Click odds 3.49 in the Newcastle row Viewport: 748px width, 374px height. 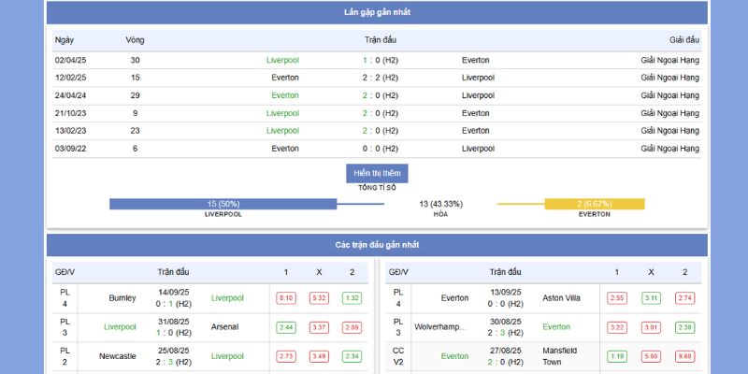pyautogui.click(x=319, y=356)
